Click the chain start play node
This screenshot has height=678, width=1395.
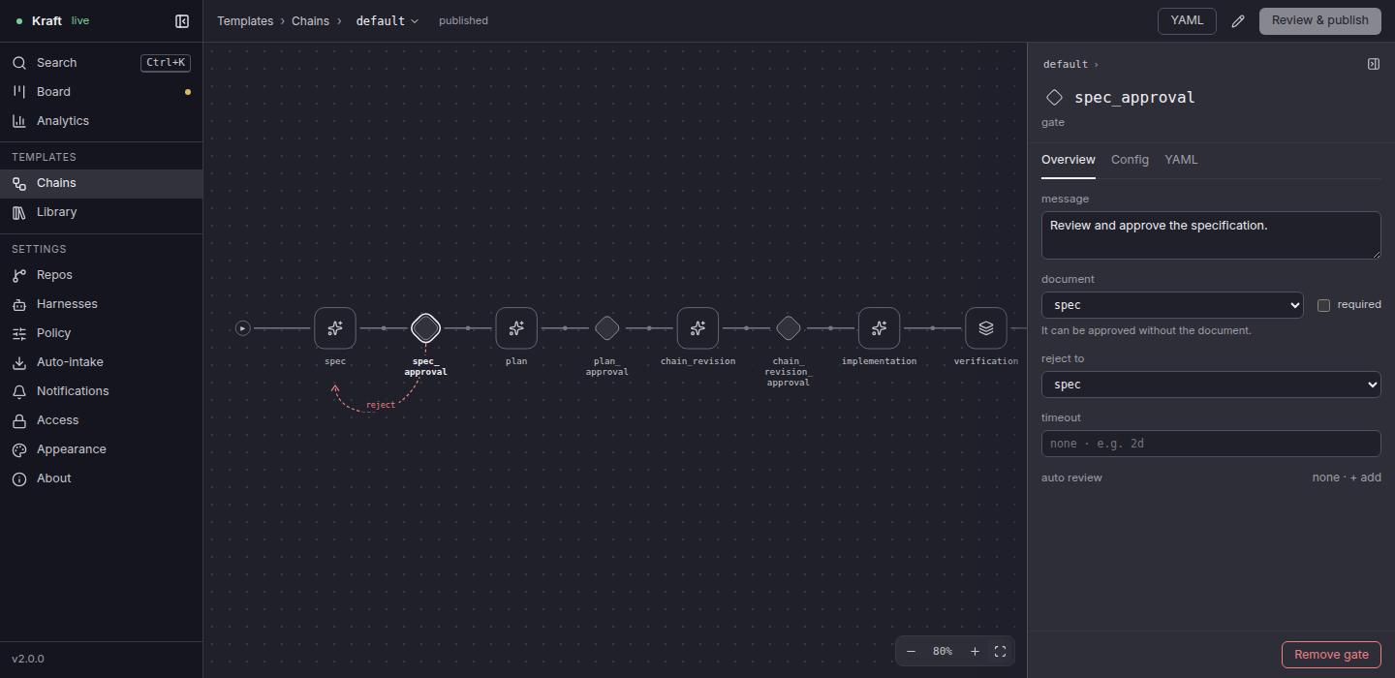point(243,328)
